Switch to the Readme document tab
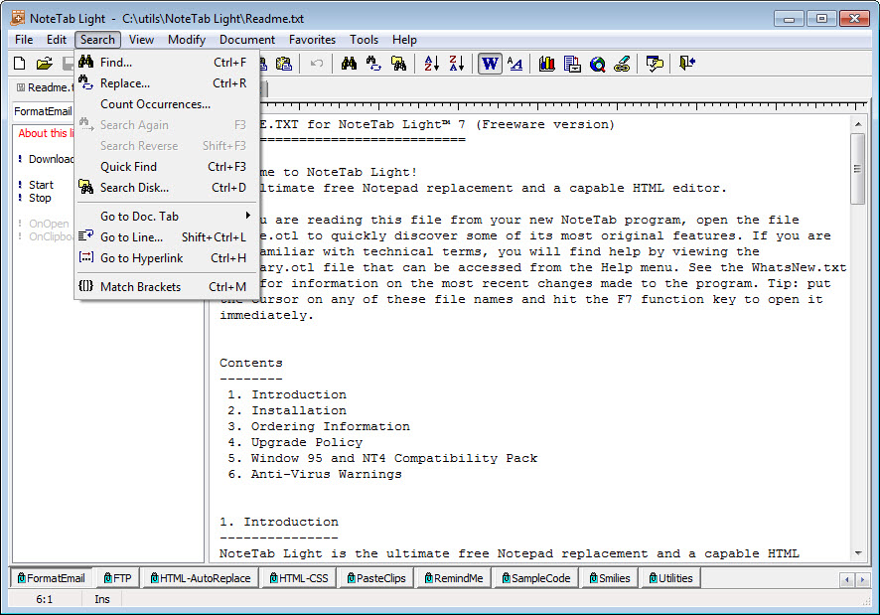This screenshot has height=615, width=880. point(44,87)
